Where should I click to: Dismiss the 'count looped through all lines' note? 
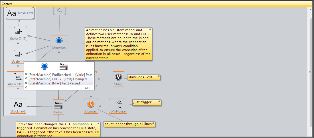tap(153, 123)
